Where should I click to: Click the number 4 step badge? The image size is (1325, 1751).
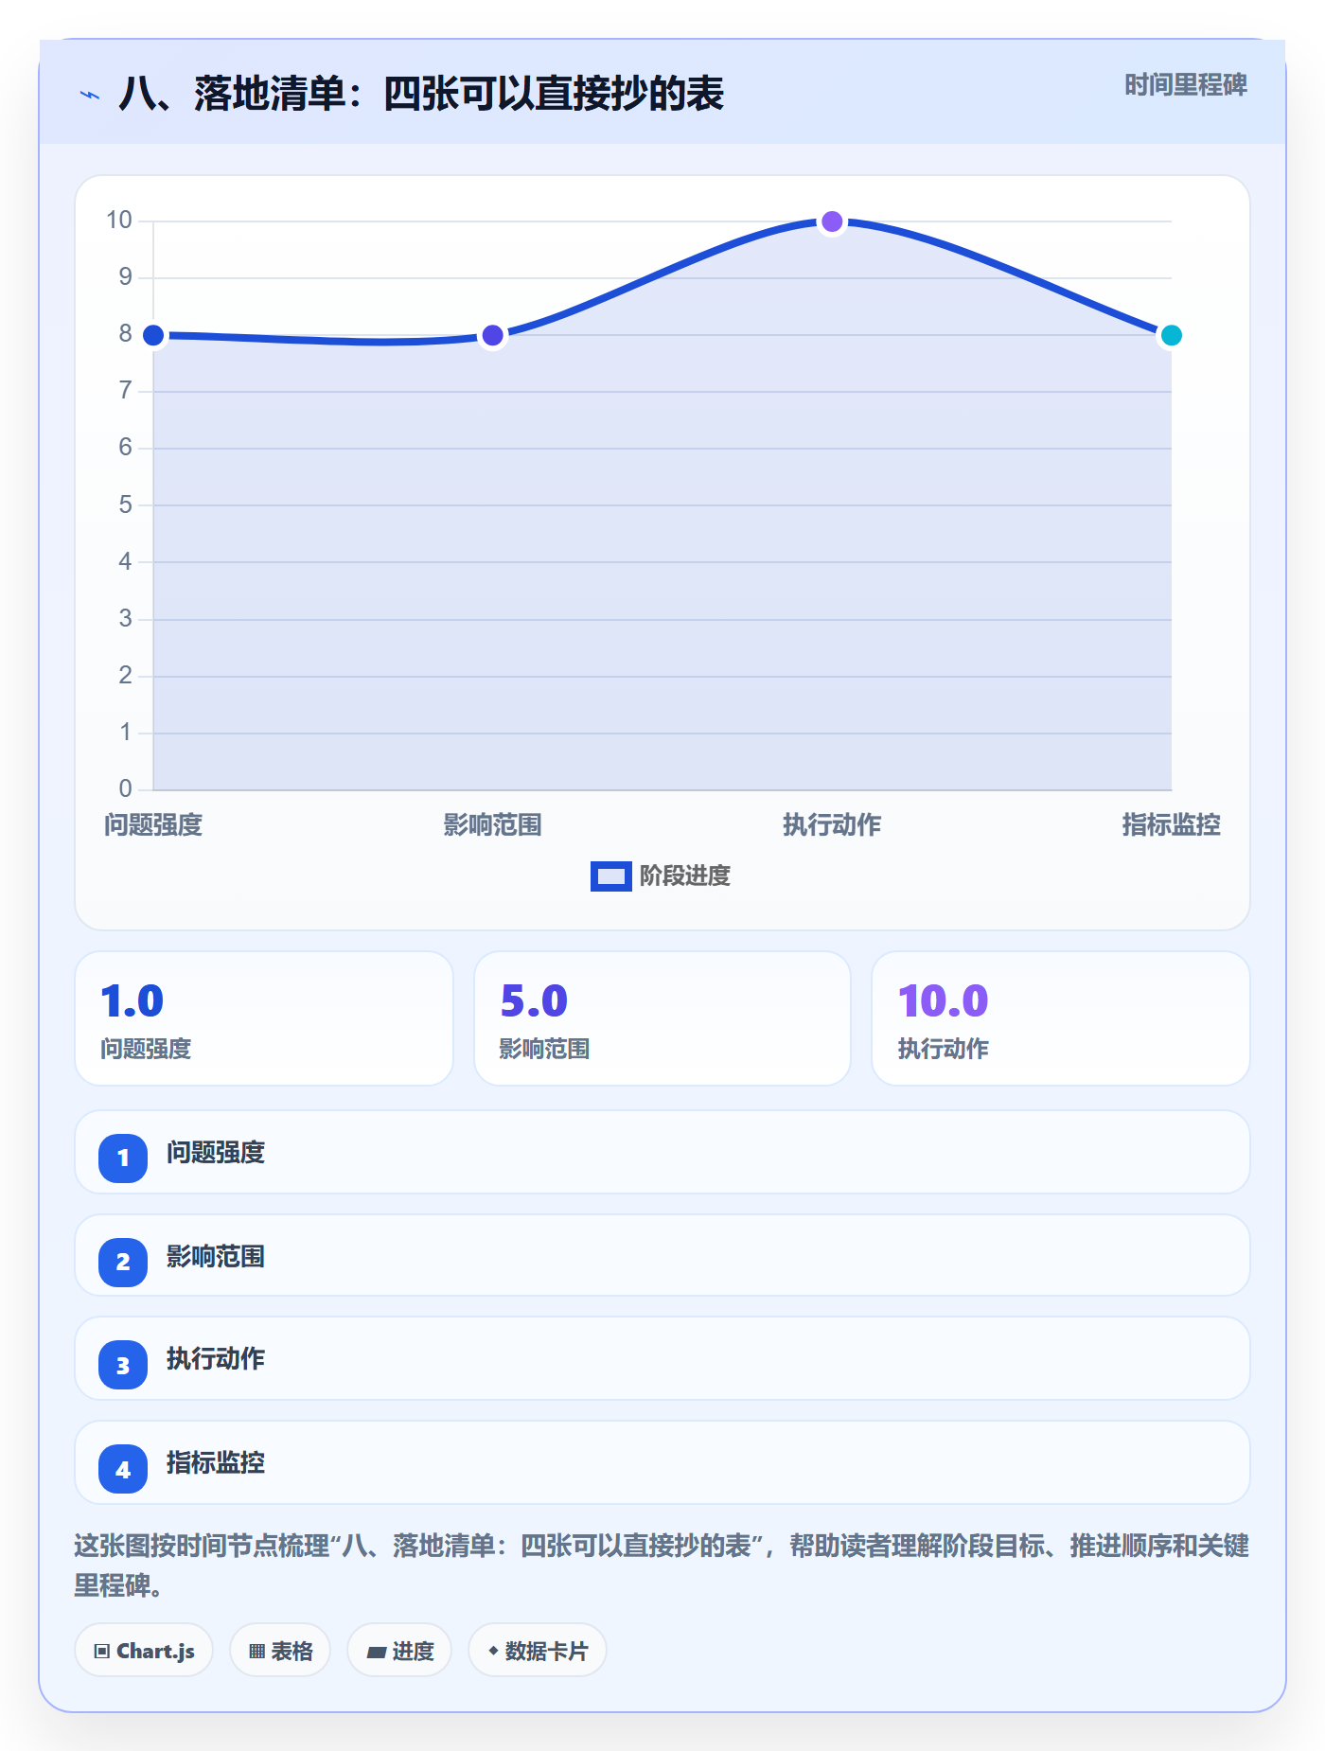[x=123, y=1470]
